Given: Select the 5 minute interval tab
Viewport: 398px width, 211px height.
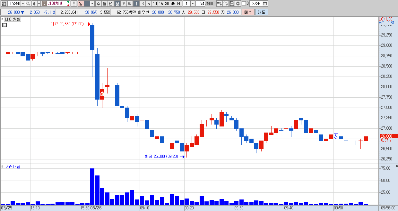Looking at the screenshot, I should (149, 4).
